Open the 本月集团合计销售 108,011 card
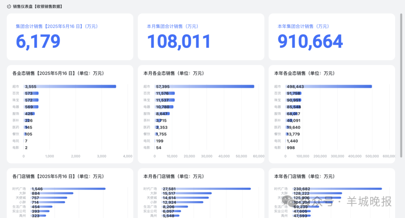Viewport: 405px width, 218px height. click(201, 37)
